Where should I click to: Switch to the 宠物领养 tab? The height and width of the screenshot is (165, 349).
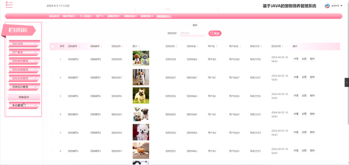pos(146,16)
